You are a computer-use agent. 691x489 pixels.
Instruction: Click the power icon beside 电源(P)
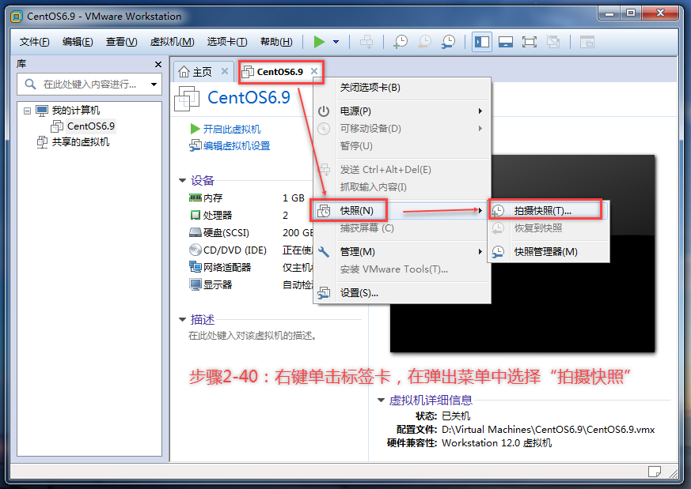324,111
